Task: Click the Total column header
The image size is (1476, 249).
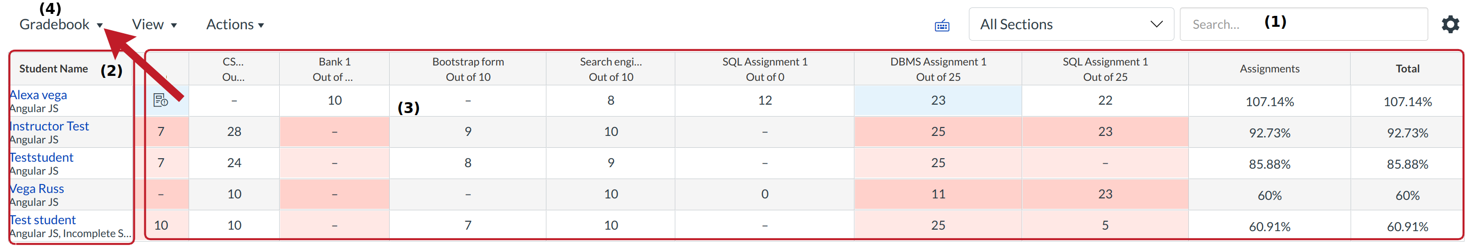Action: pyautogui.click(x=1407, y=68)
